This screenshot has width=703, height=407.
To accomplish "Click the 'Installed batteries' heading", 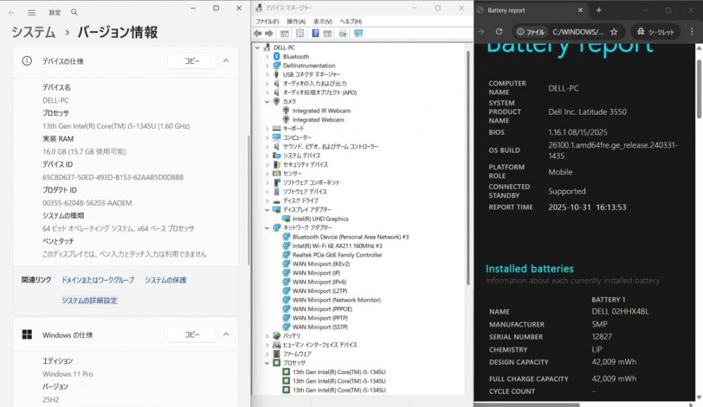I will (x=529, y=269).
